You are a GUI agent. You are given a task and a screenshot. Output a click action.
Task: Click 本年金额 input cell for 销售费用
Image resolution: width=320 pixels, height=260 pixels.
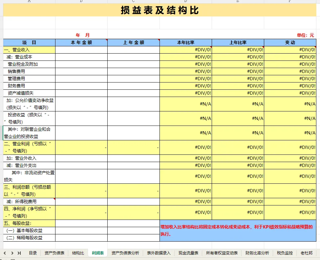click(81, 71)
